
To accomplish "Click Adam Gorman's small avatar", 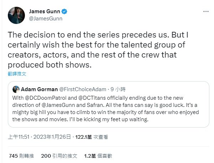I will (x=16, y=89).
